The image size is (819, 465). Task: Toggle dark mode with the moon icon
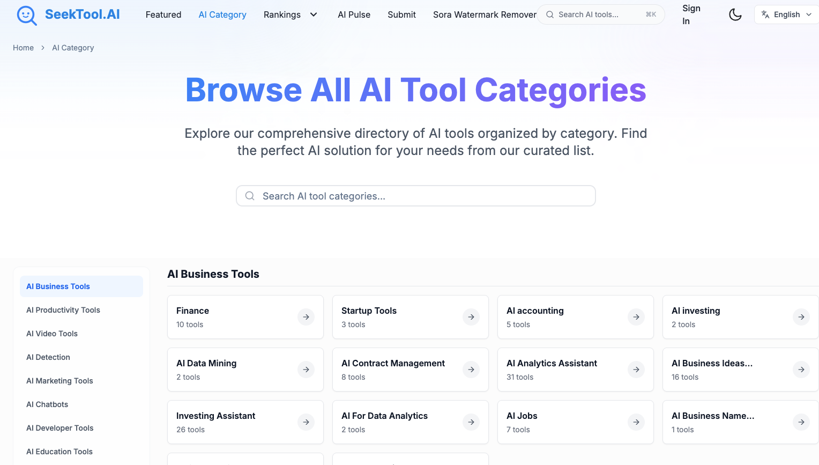735,14
